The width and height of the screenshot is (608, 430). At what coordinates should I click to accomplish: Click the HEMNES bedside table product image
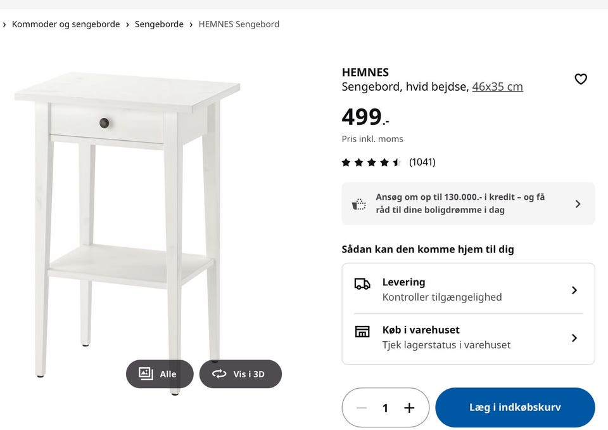tap(127, 209)
